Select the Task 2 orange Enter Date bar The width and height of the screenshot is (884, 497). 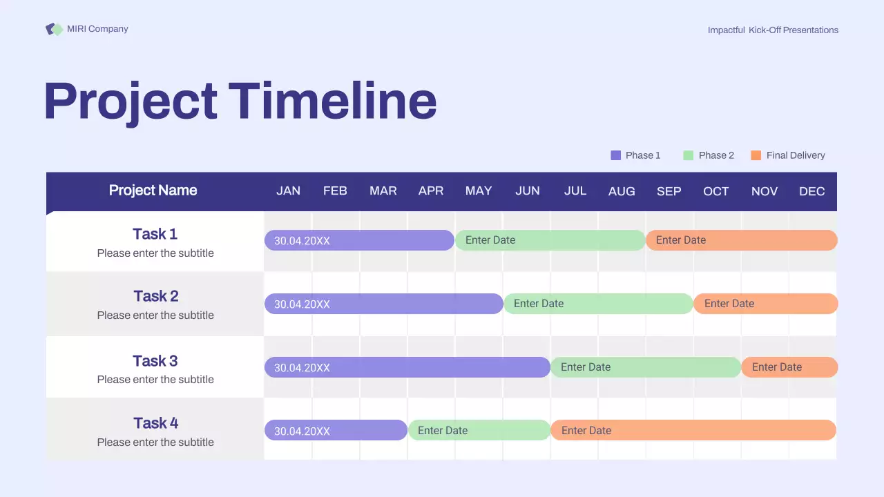point(765,304)
